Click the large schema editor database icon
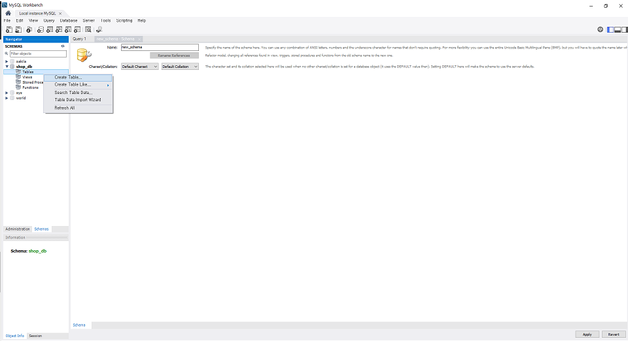628x341 pixels. 84,55
